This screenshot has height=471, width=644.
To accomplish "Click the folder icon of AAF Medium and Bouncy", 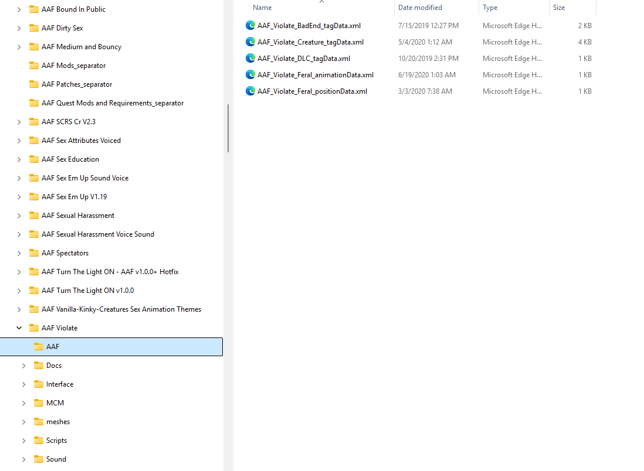I will [x=34, y=47].
